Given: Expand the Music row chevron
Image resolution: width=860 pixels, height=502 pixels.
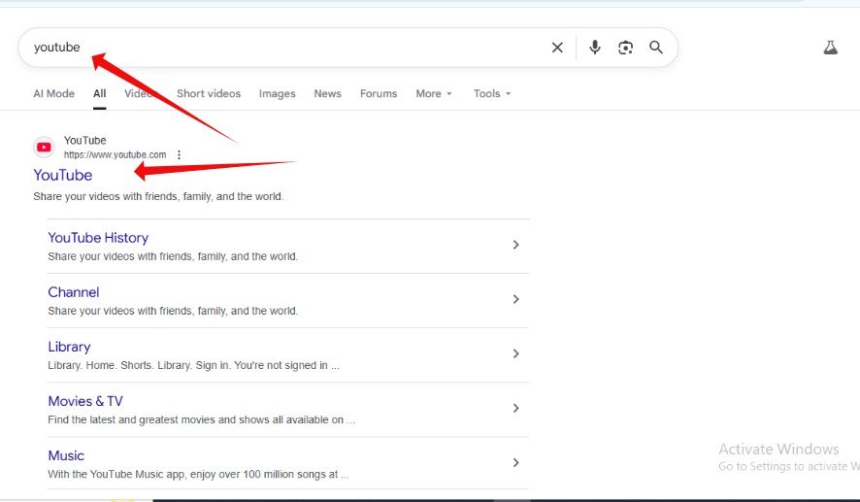Looking at the screenshot, I should click(515, 462).
